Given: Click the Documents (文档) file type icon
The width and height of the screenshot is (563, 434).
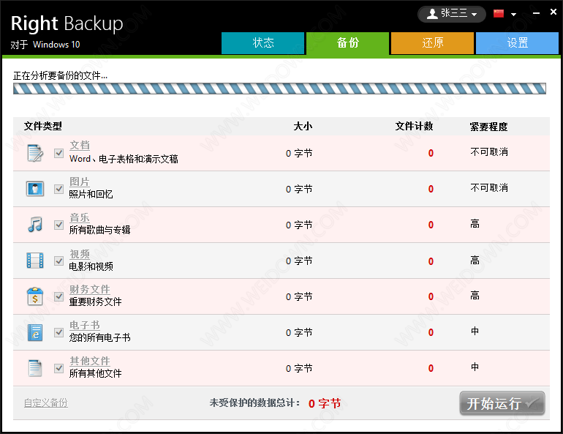Looking at the screenshot, I should pos(34,153).
